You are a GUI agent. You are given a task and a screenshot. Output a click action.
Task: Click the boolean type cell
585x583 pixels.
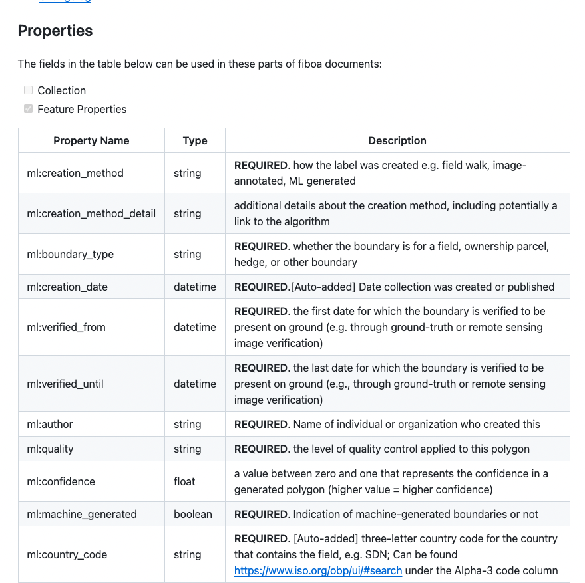(193, 514)
